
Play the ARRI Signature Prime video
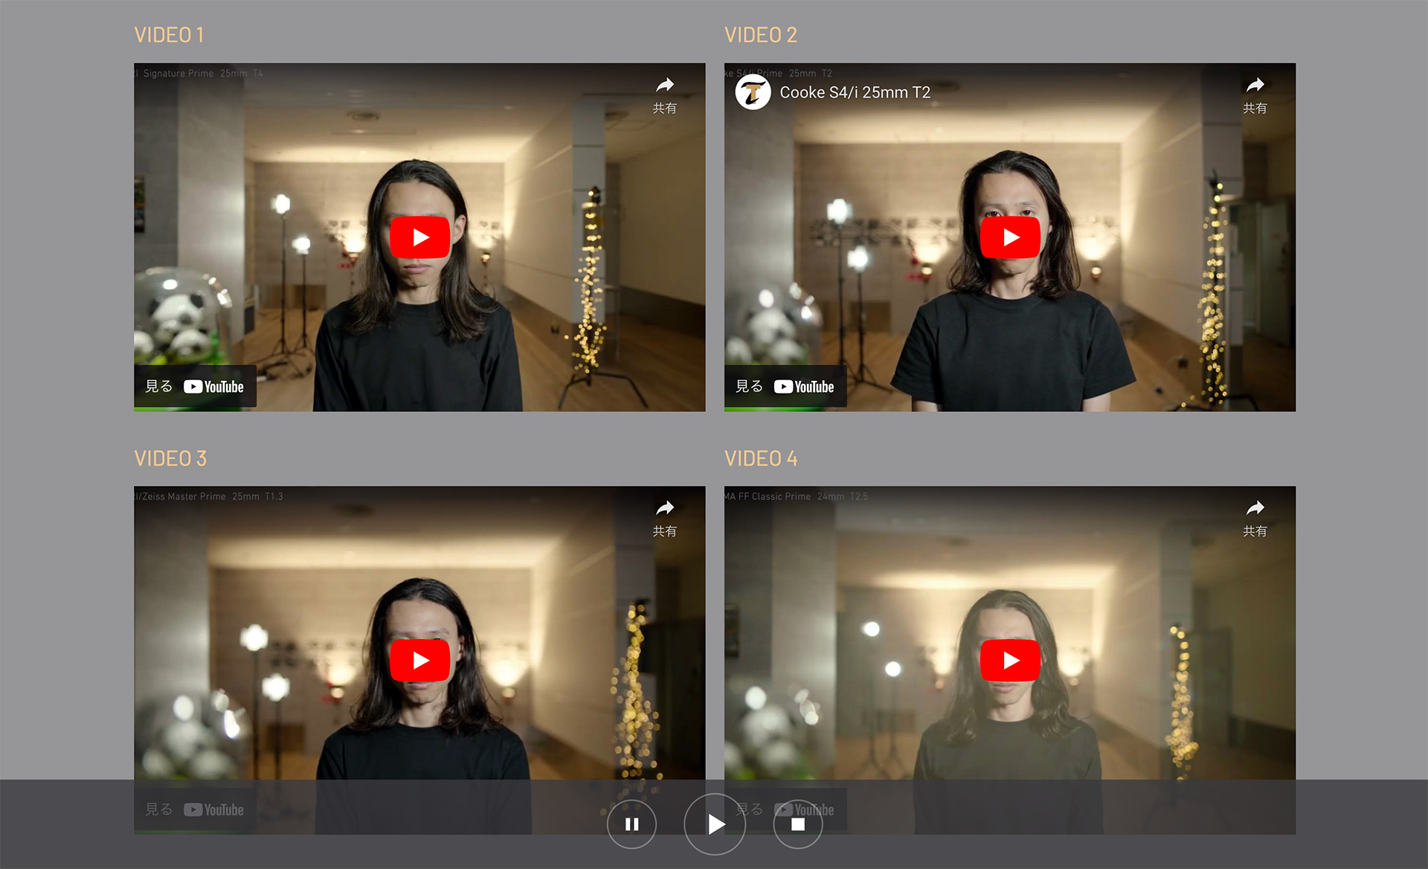[420, 237]
